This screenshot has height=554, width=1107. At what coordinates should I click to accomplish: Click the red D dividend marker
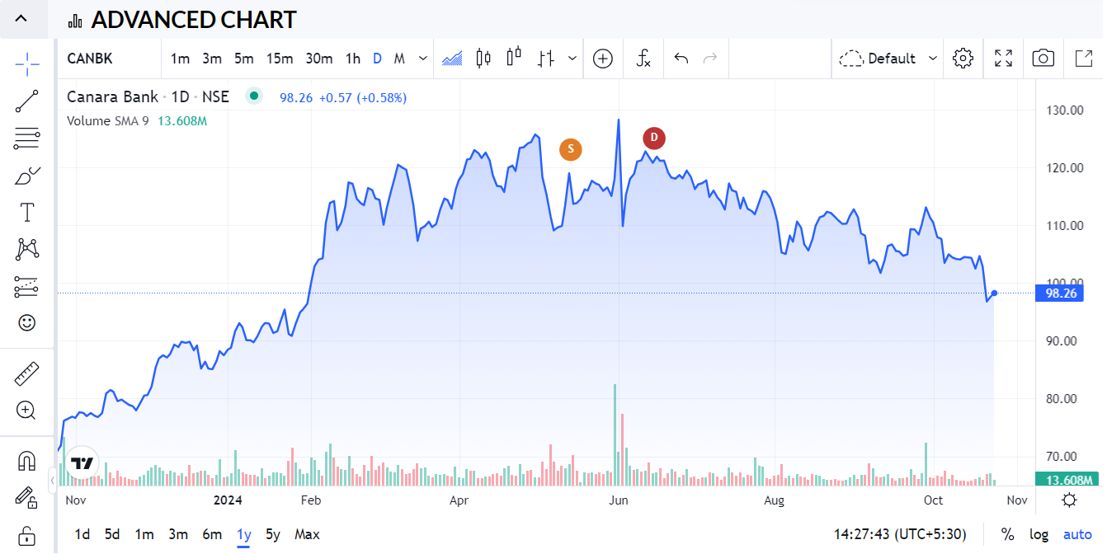click(654, 138)
